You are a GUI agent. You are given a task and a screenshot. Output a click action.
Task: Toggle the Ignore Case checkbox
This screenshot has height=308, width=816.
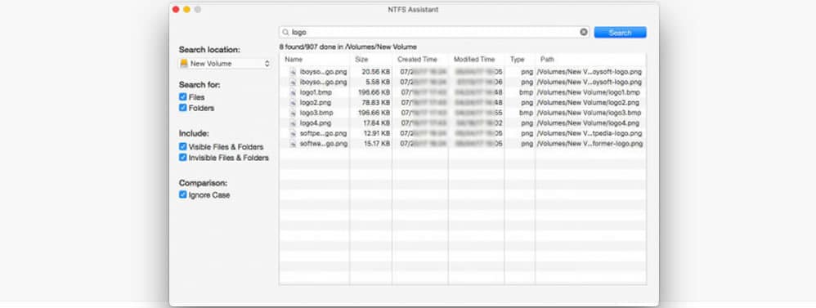click(182, 194)
